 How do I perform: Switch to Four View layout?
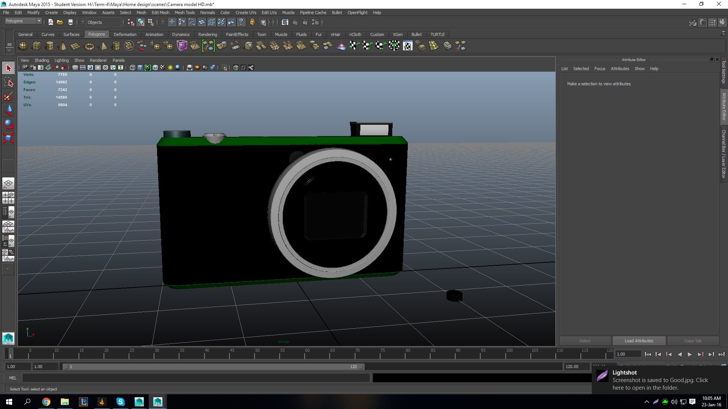click(8, 198)
